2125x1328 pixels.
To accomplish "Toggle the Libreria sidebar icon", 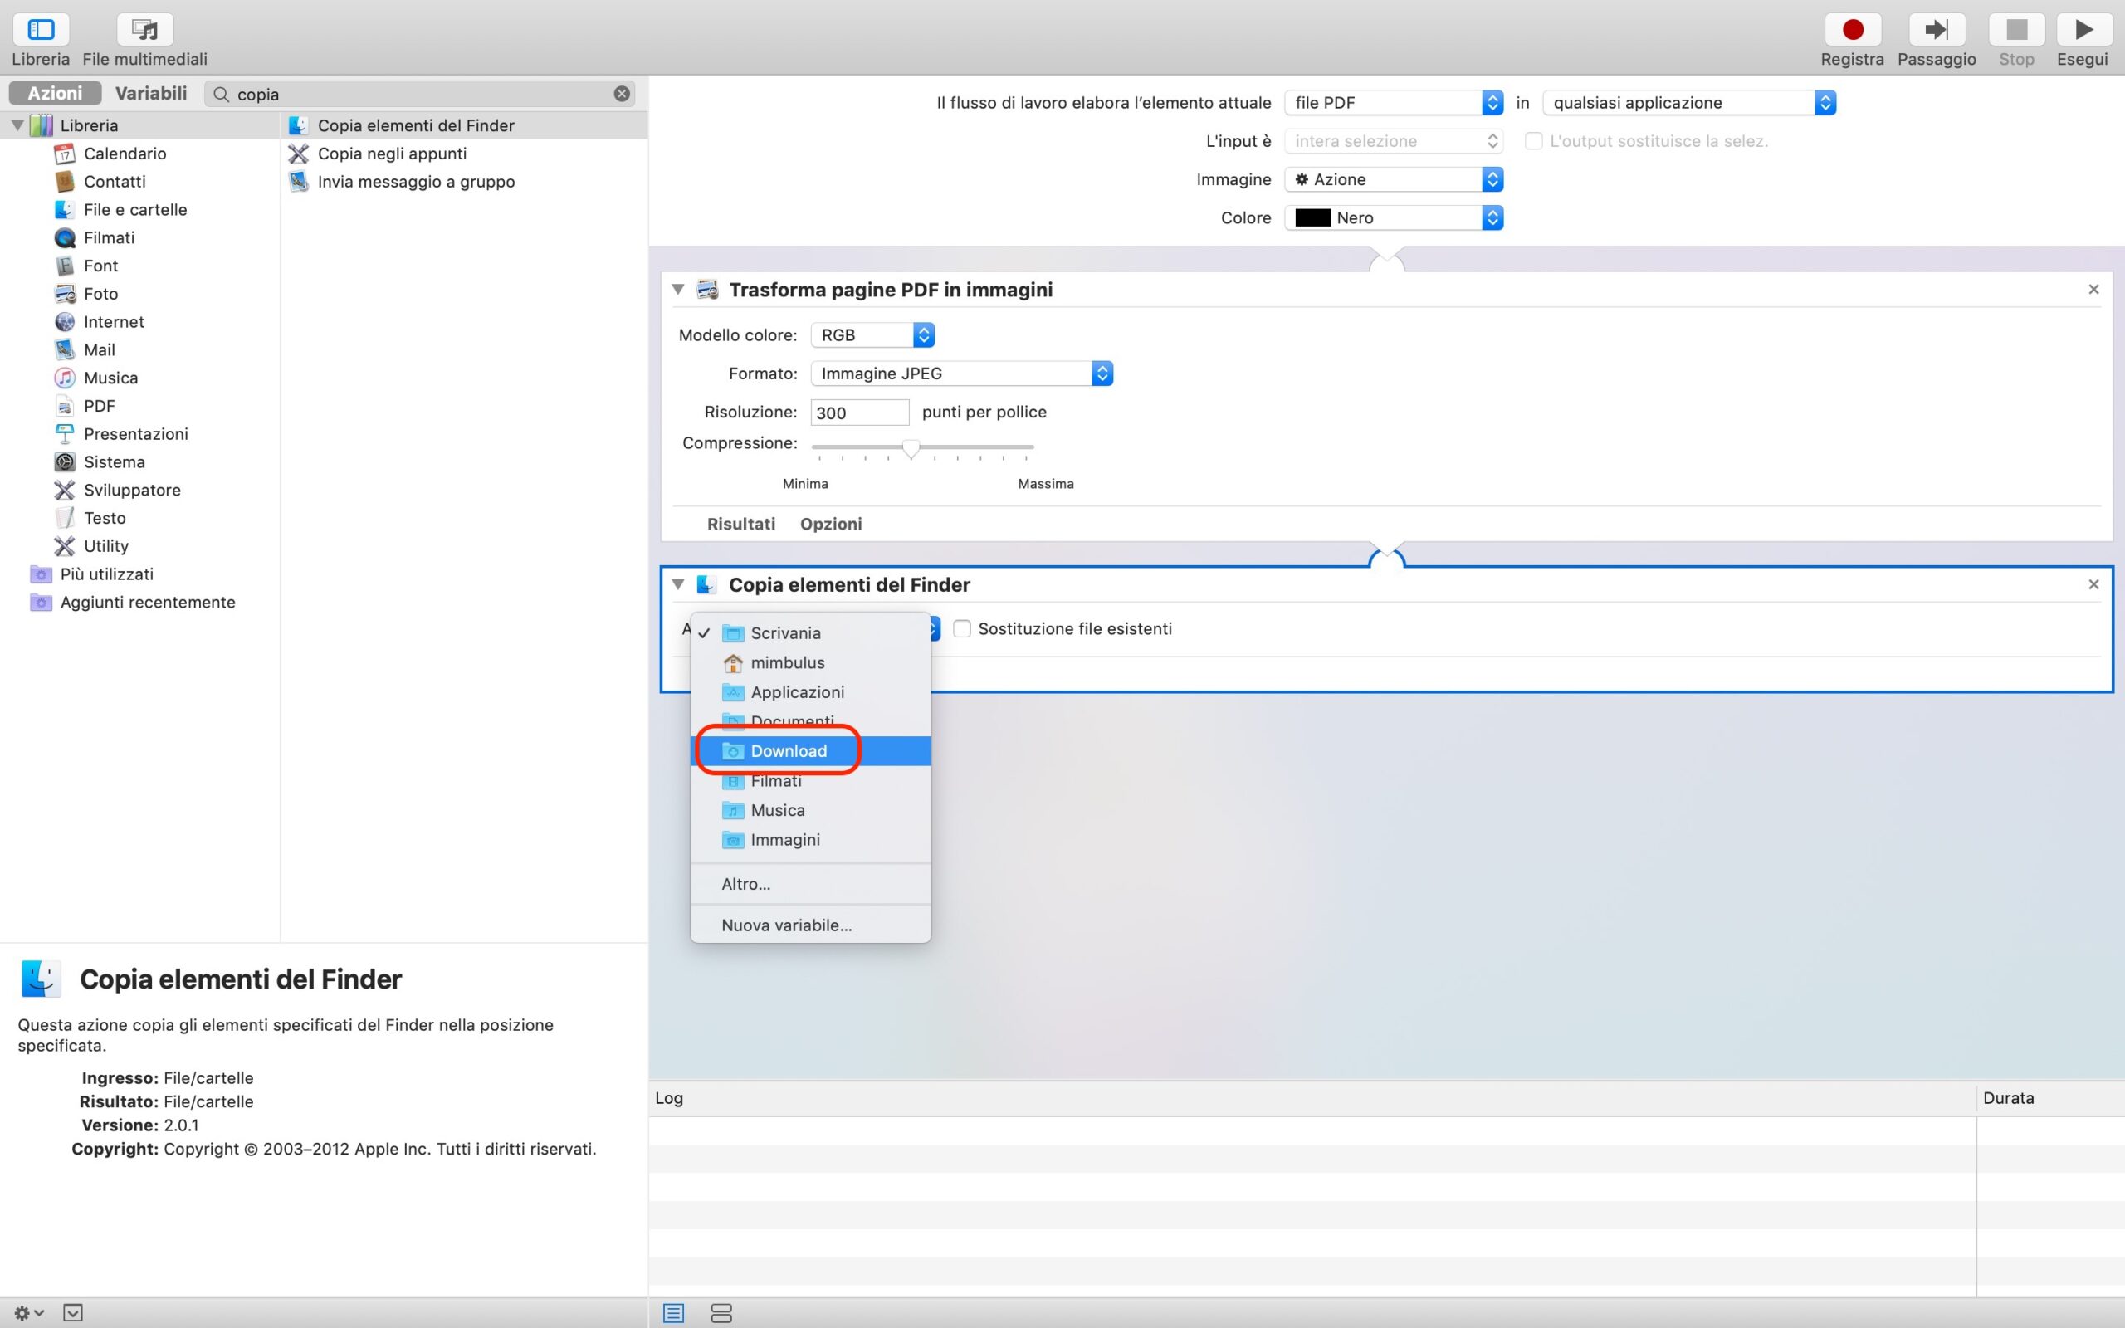I will (x=41, y=30).
